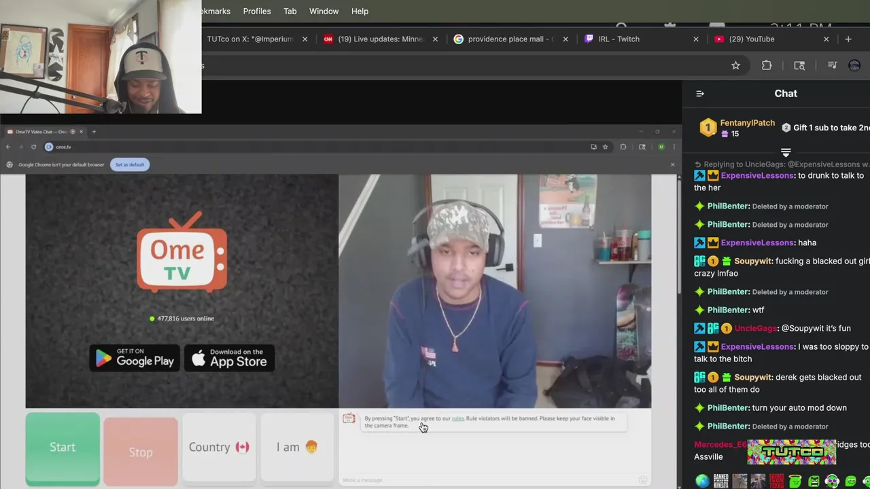Reload the ome.tv inner browser page
This screenshot has width=870, height=489.
33,147
